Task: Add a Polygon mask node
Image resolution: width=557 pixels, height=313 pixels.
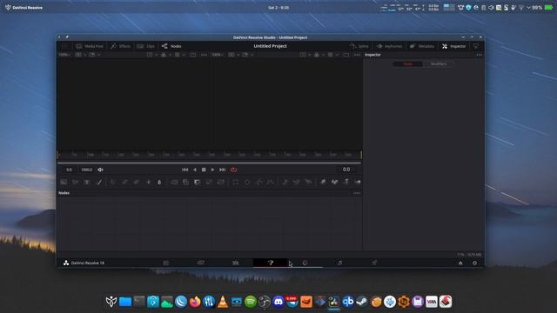Action: (259, 182)
